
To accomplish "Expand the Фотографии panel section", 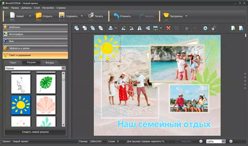I will point(35,34).
